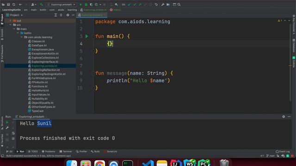Open the SonarLint tool window tab
The image size is (296, 166).
coord(111,152)
